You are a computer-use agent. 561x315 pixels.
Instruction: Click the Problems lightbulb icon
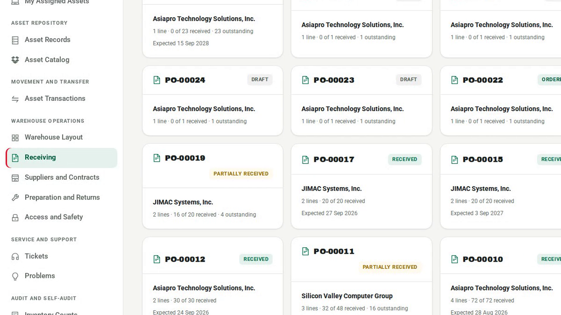15,276
